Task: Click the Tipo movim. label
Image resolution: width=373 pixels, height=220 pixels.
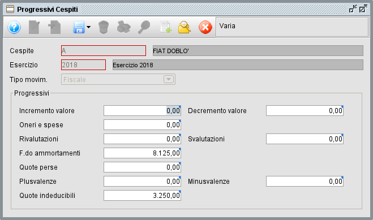Action: tap(28, 79)
